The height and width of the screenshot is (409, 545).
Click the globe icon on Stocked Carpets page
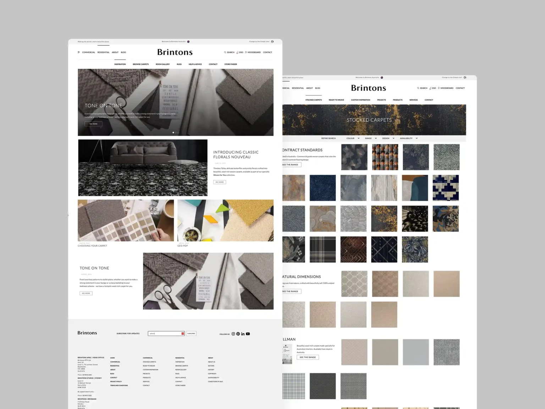[465, 77]
